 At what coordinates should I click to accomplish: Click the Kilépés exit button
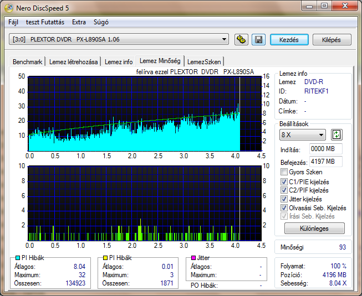332,40
